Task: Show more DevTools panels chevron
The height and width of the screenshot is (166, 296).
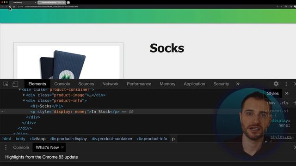Action: 238,84
